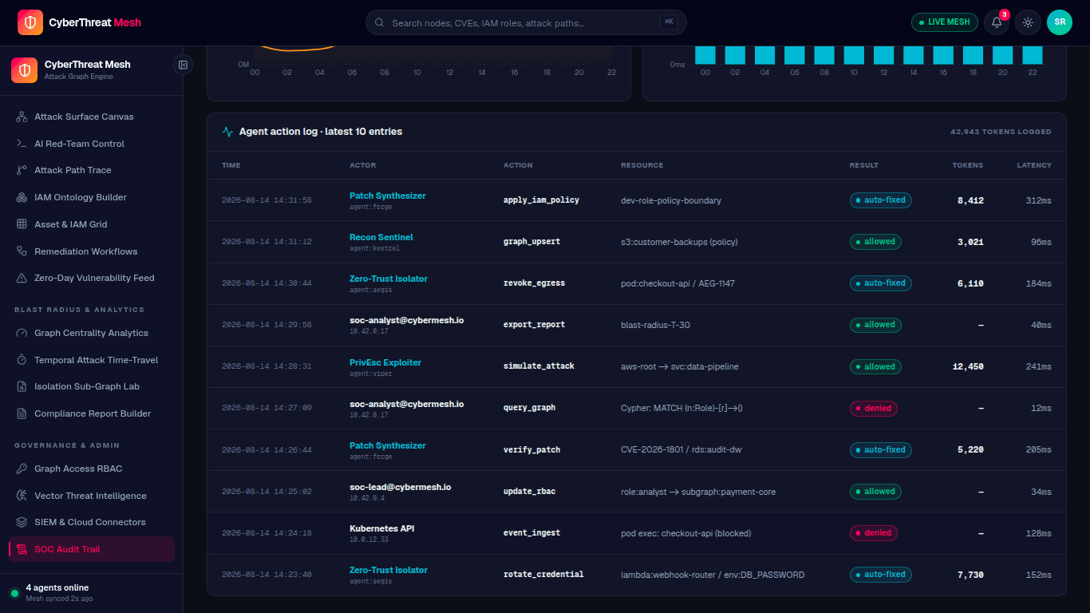The width and height of the screenshot is (1090, 613).
Task: Click the ACTOR column header
Action: 362,165
